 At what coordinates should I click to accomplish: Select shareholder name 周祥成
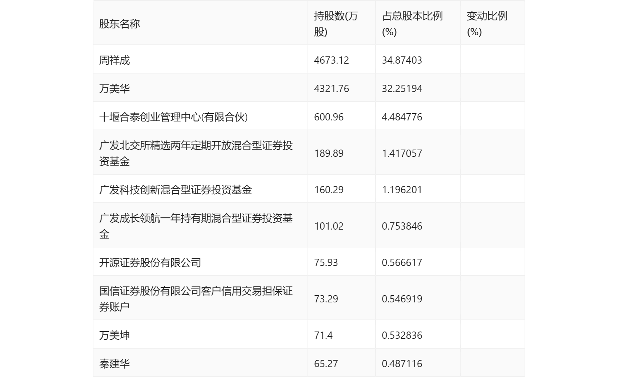[x=115, y=60]
